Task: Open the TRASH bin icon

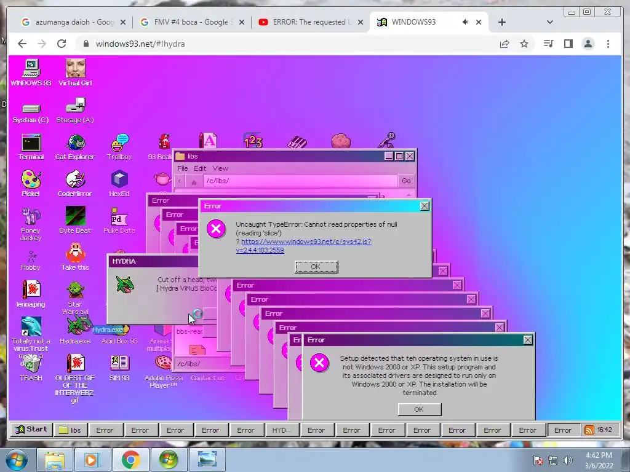Action: 31,368
